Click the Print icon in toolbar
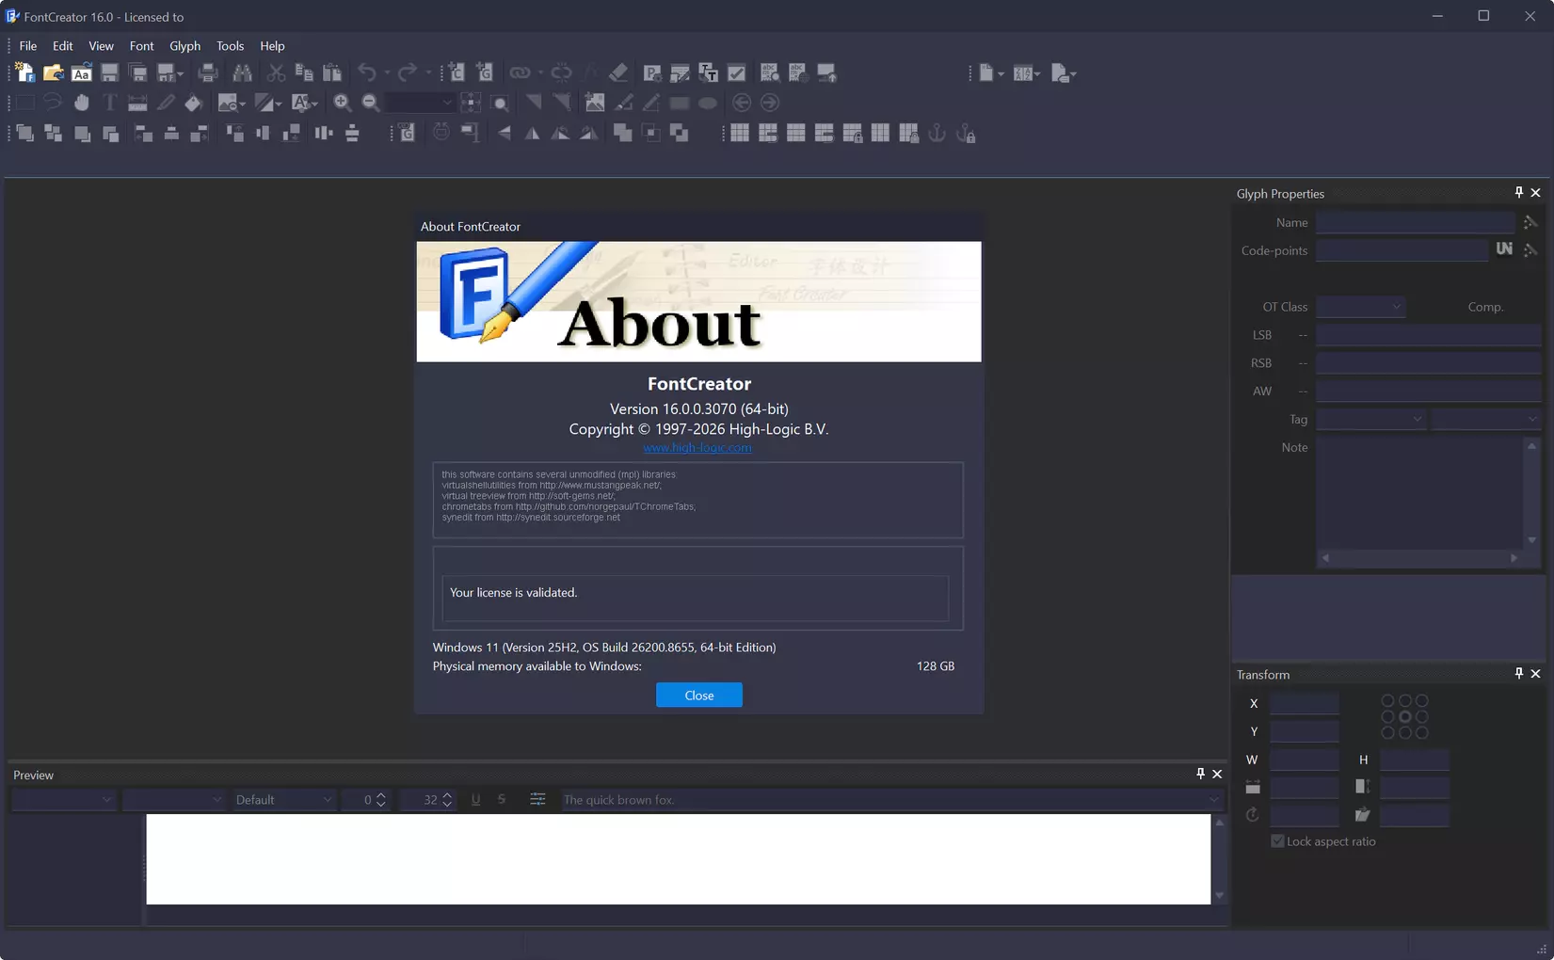Image resolution: width=1554 pixels, height=960 pixels. (208, 72)
